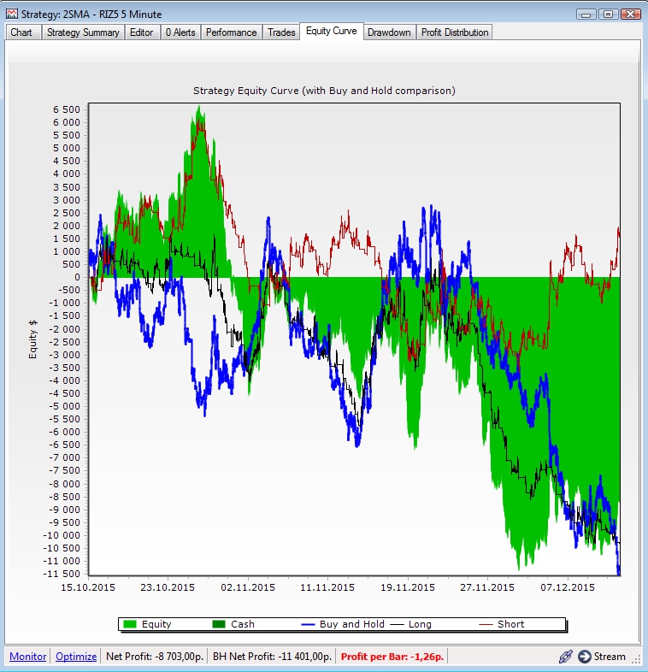Click the Equity $ axis title
The height and width of the screenshot is (672, 648).
[33, 339]
